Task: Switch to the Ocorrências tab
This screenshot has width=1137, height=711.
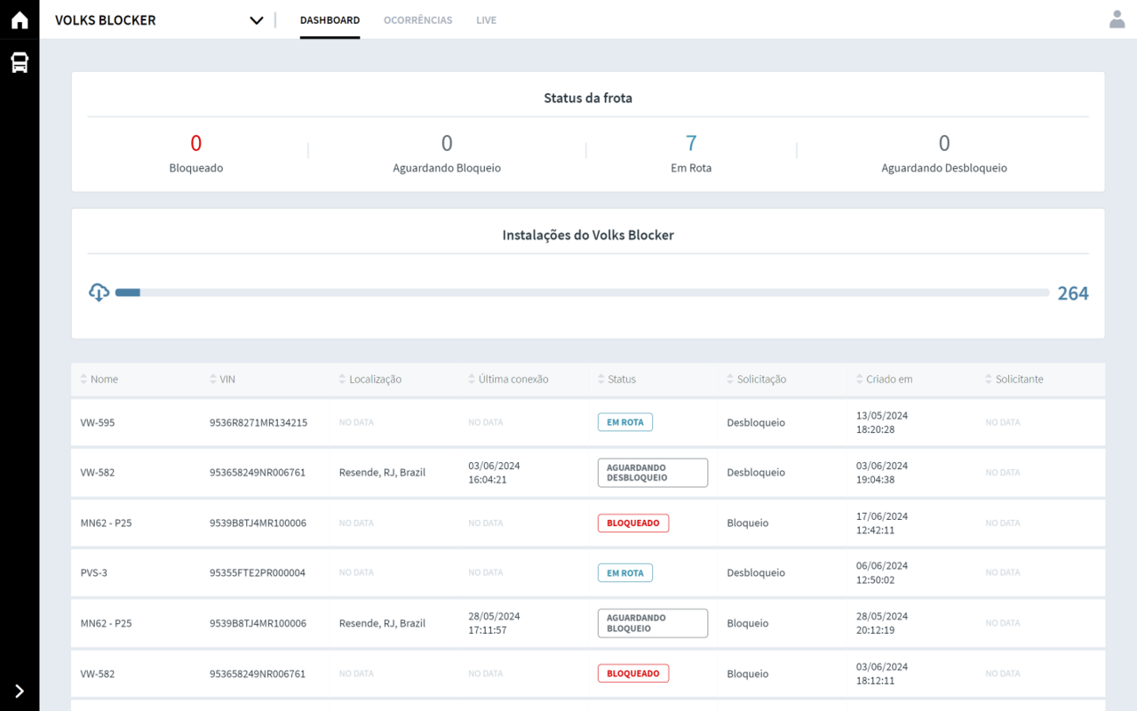Action: [x=417, y=20]
